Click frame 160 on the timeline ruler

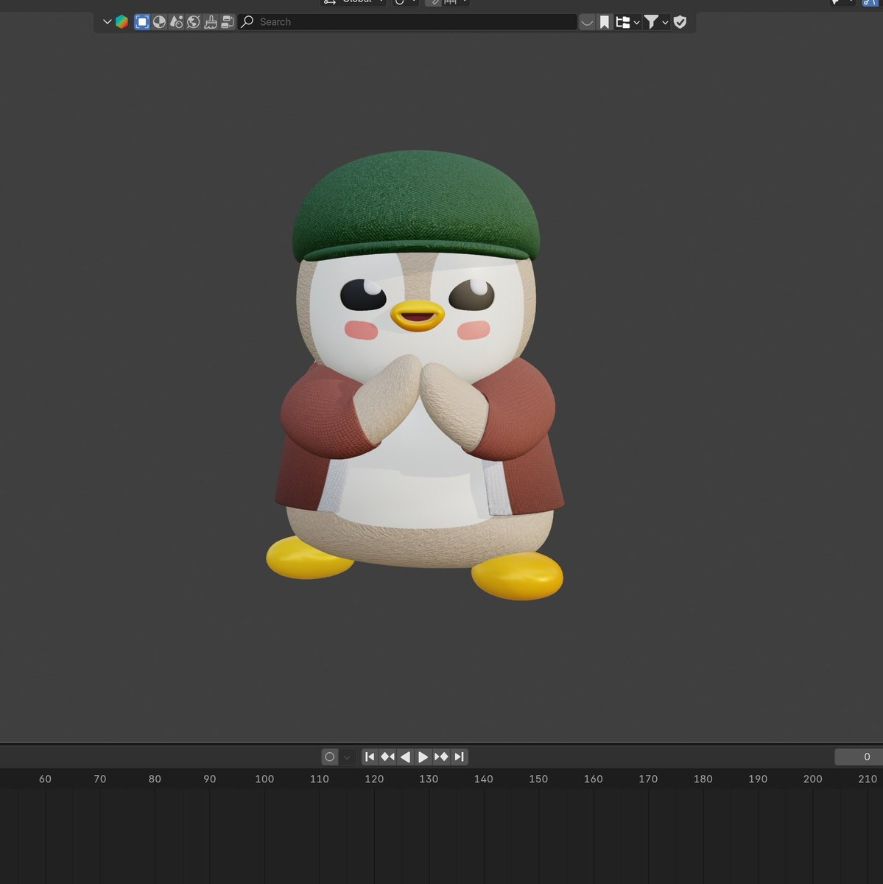(594, 779)
